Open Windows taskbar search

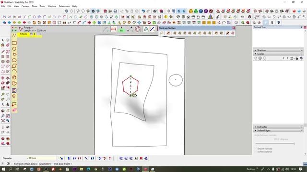[x=10, y=169]
